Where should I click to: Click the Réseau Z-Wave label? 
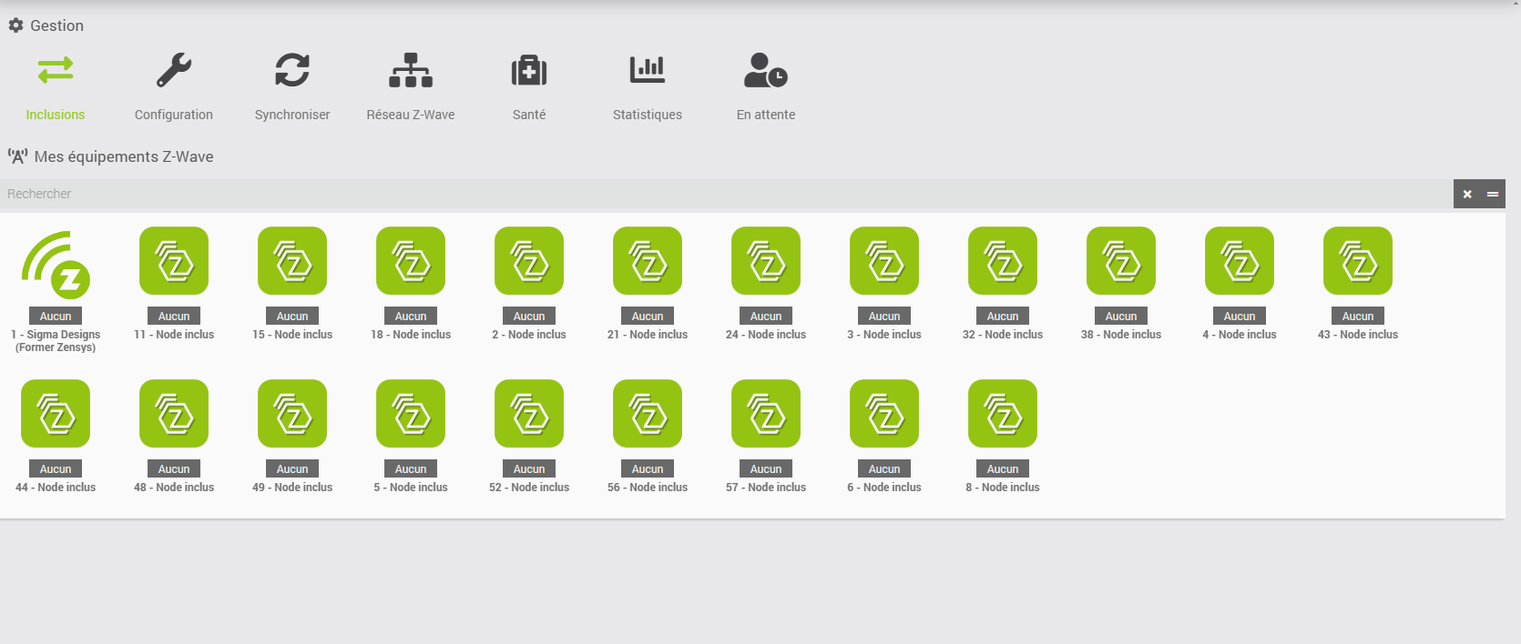pos(411,115)
